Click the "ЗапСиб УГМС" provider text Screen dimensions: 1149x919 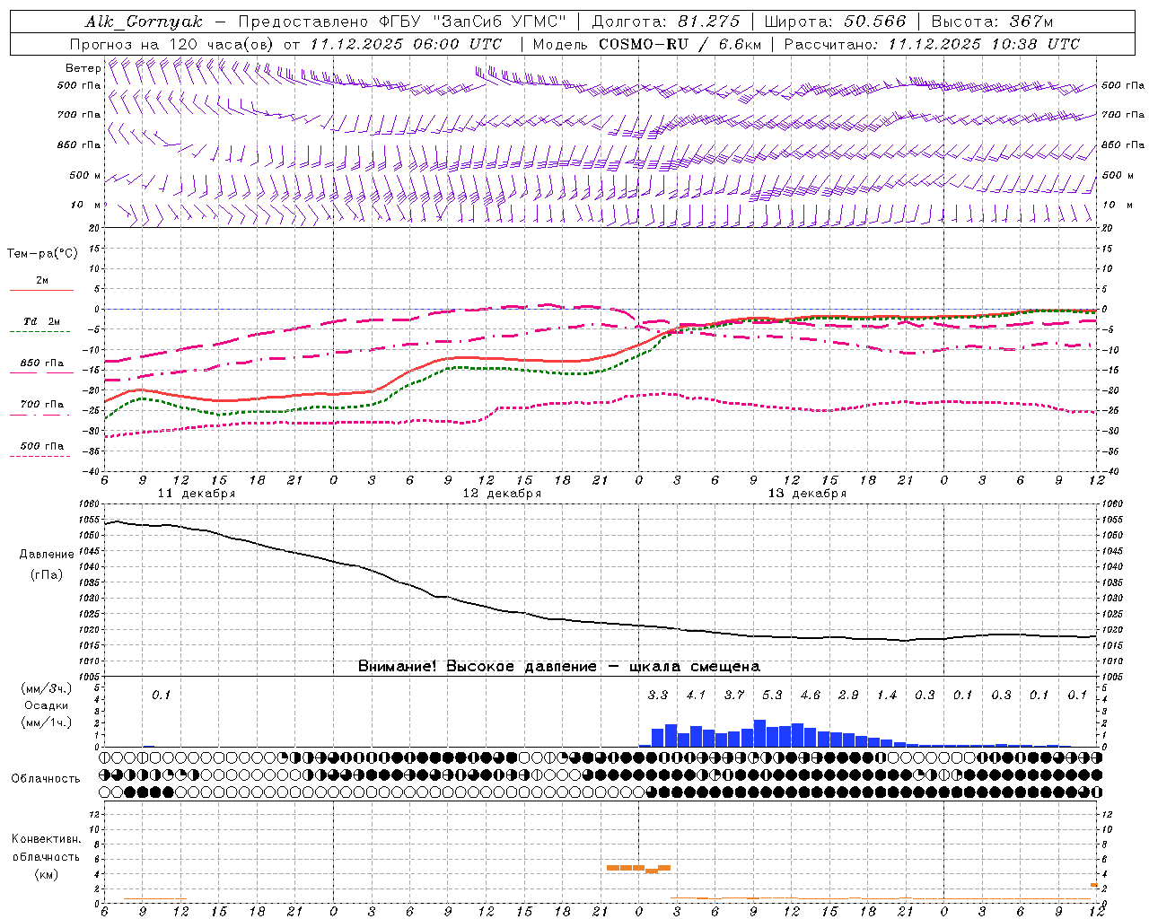point(500,22)
